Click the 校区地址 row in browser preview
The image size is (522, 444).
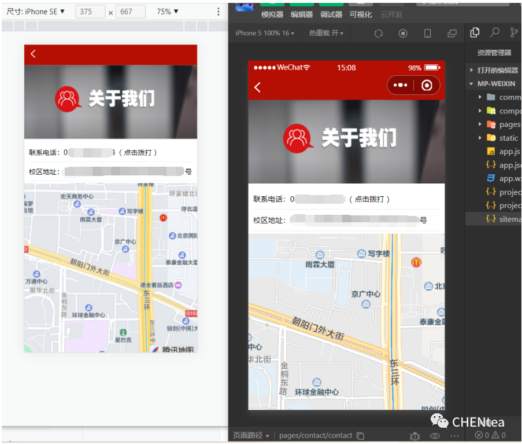point(110,172)
